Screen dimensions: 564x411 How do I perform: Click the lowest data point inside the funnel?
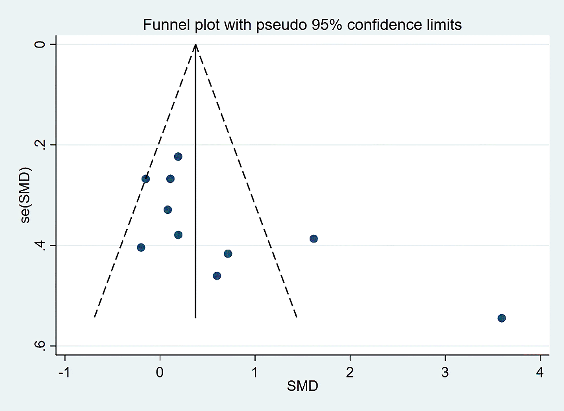[217, 276]
